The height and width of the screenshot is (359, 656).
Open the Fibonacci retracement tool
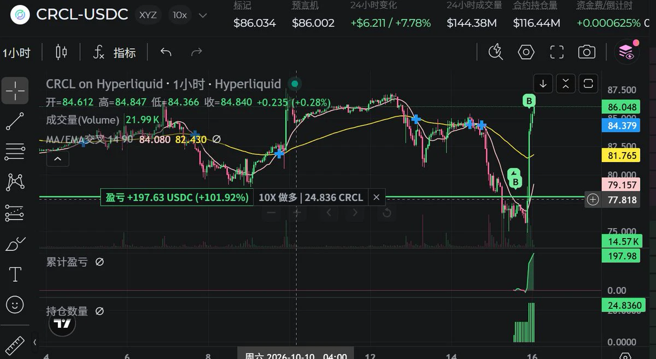[15, 152]
